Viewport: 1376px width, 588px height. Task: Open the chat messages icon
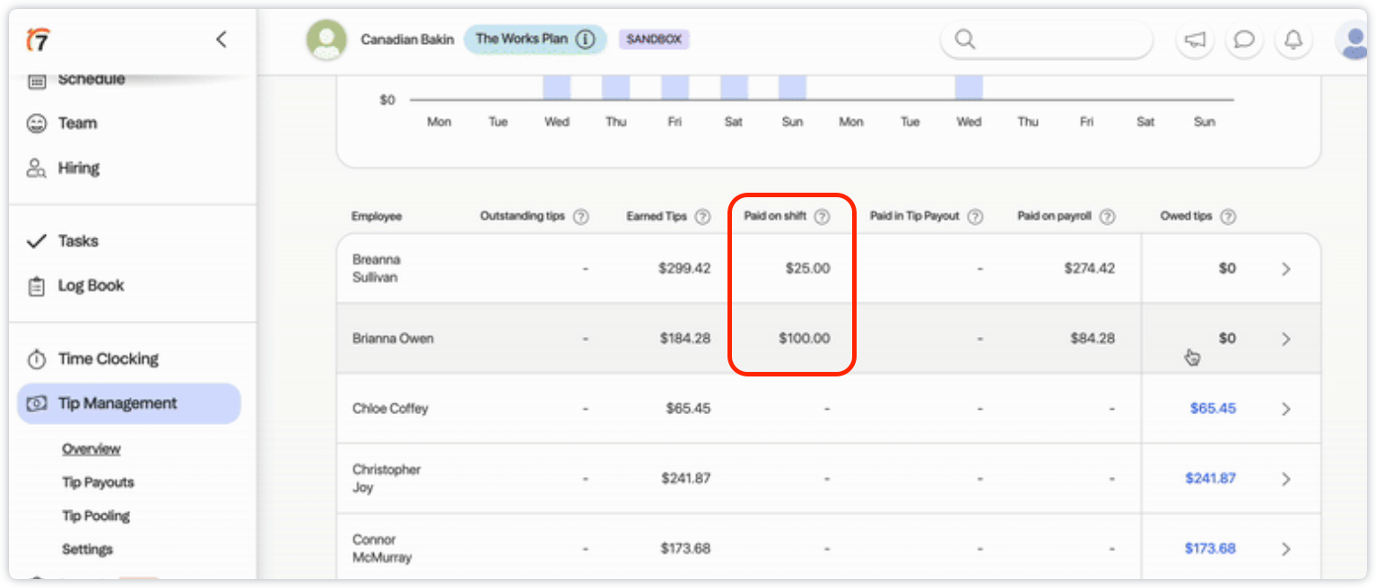[x=1243, y=40]
